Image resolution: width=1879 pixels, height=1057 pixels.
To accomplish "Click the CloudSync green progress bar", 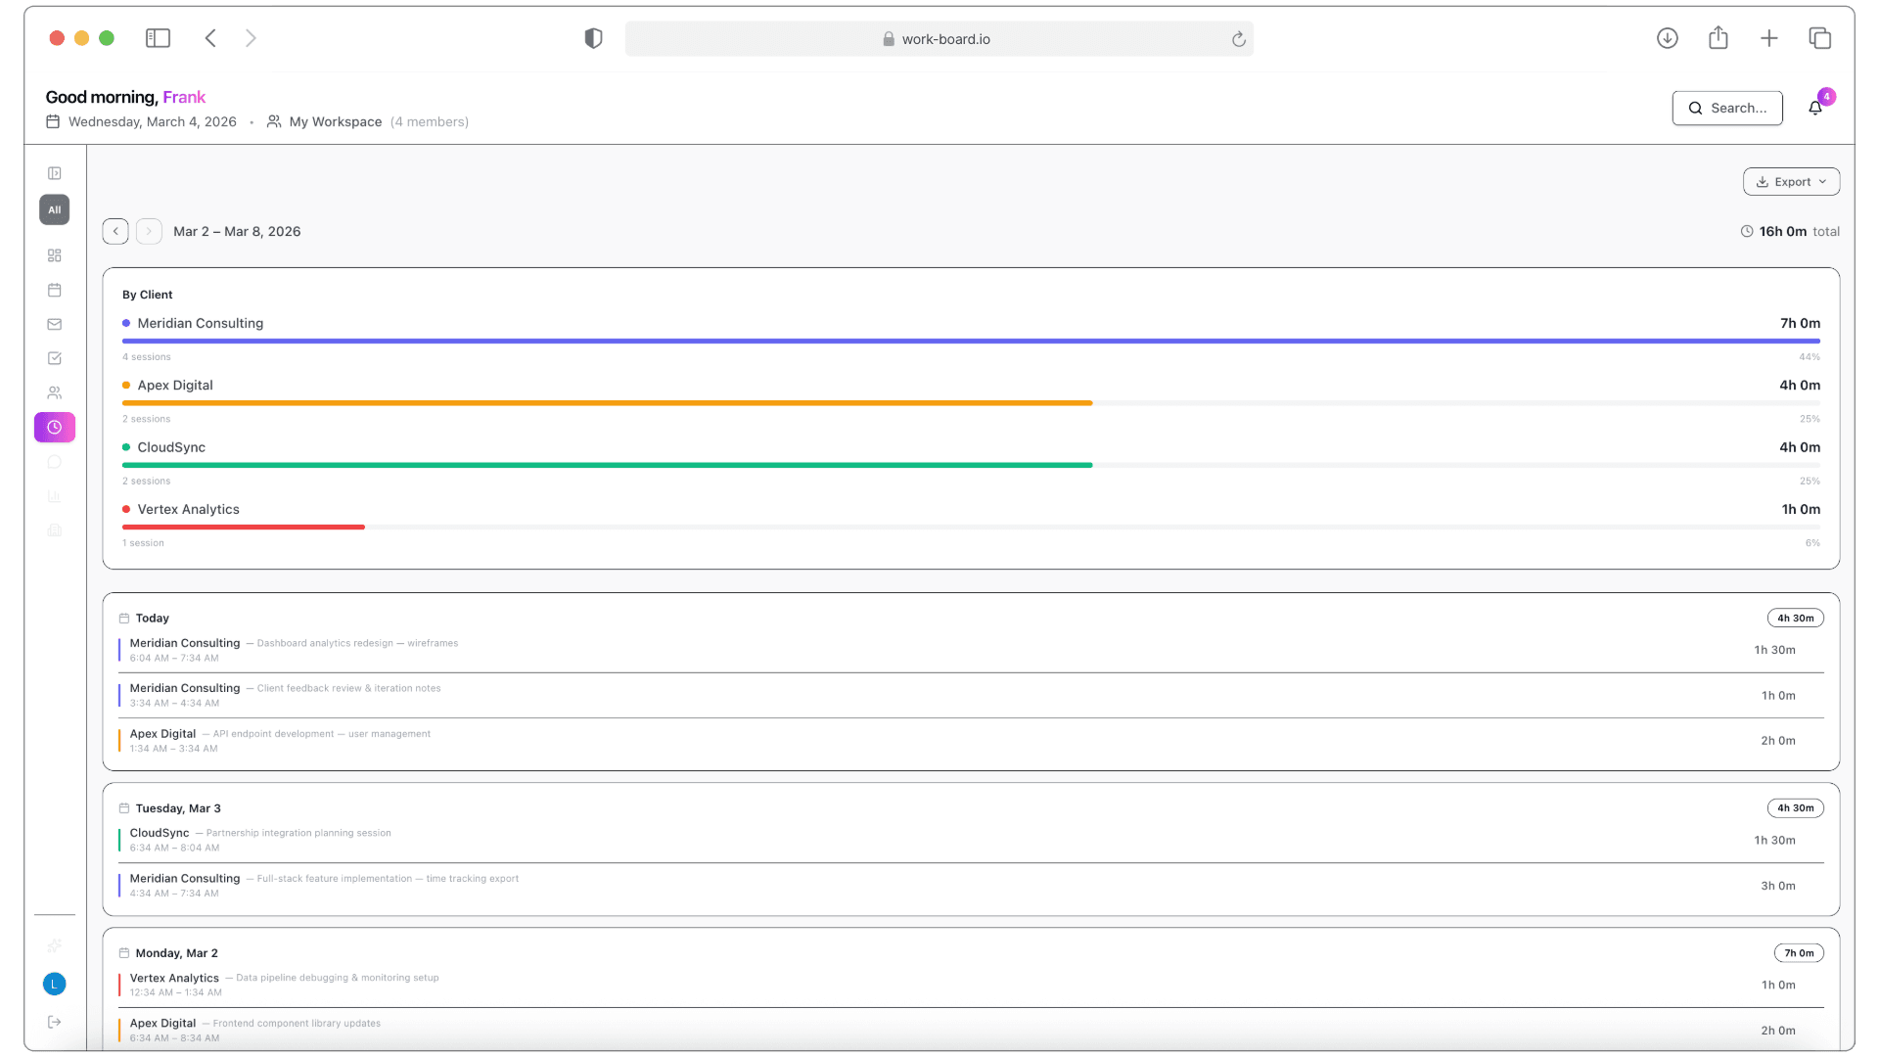I will pos(607,465).
